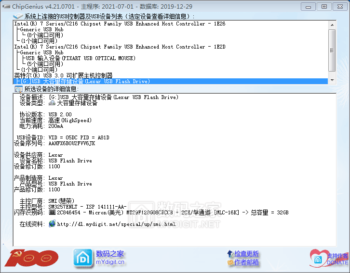Image resolution: width=350 pixels, height=273 pixels.
Task: Click Micron MT29F128G08CBCCB flash text
Action: 131,212
